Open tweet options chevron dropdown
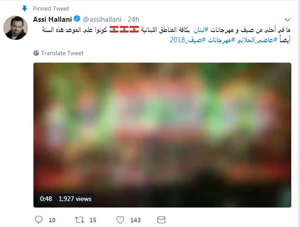 tap(287, 19)
